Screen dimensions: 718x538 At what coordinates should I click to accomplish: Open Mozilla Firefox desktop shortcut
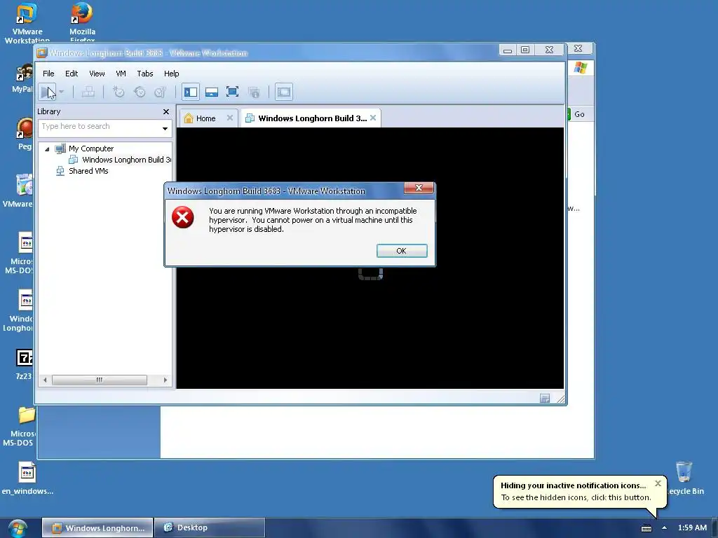(x=83, y=22)
